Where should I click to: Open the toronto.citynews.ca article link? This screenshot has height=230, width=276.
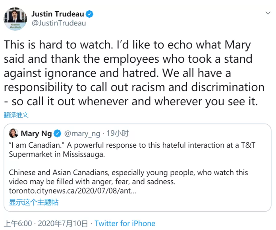point(73,191)
